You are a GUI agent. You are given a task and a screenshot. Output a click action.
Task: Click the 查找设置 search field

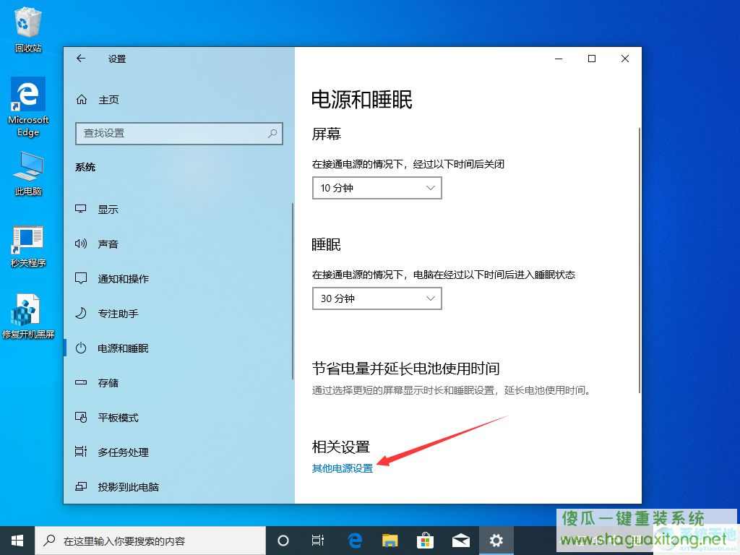(x=179, y=133)
